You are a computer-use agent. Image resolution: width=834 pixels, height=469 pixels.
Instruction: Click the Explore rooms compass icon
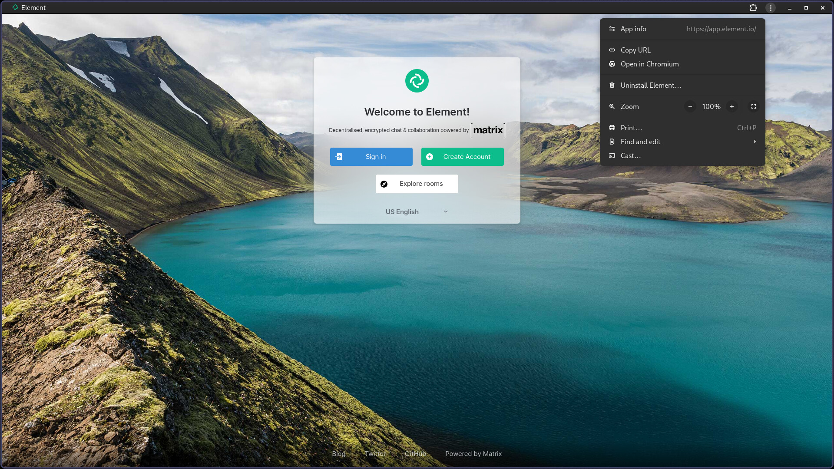click(384, 184)
